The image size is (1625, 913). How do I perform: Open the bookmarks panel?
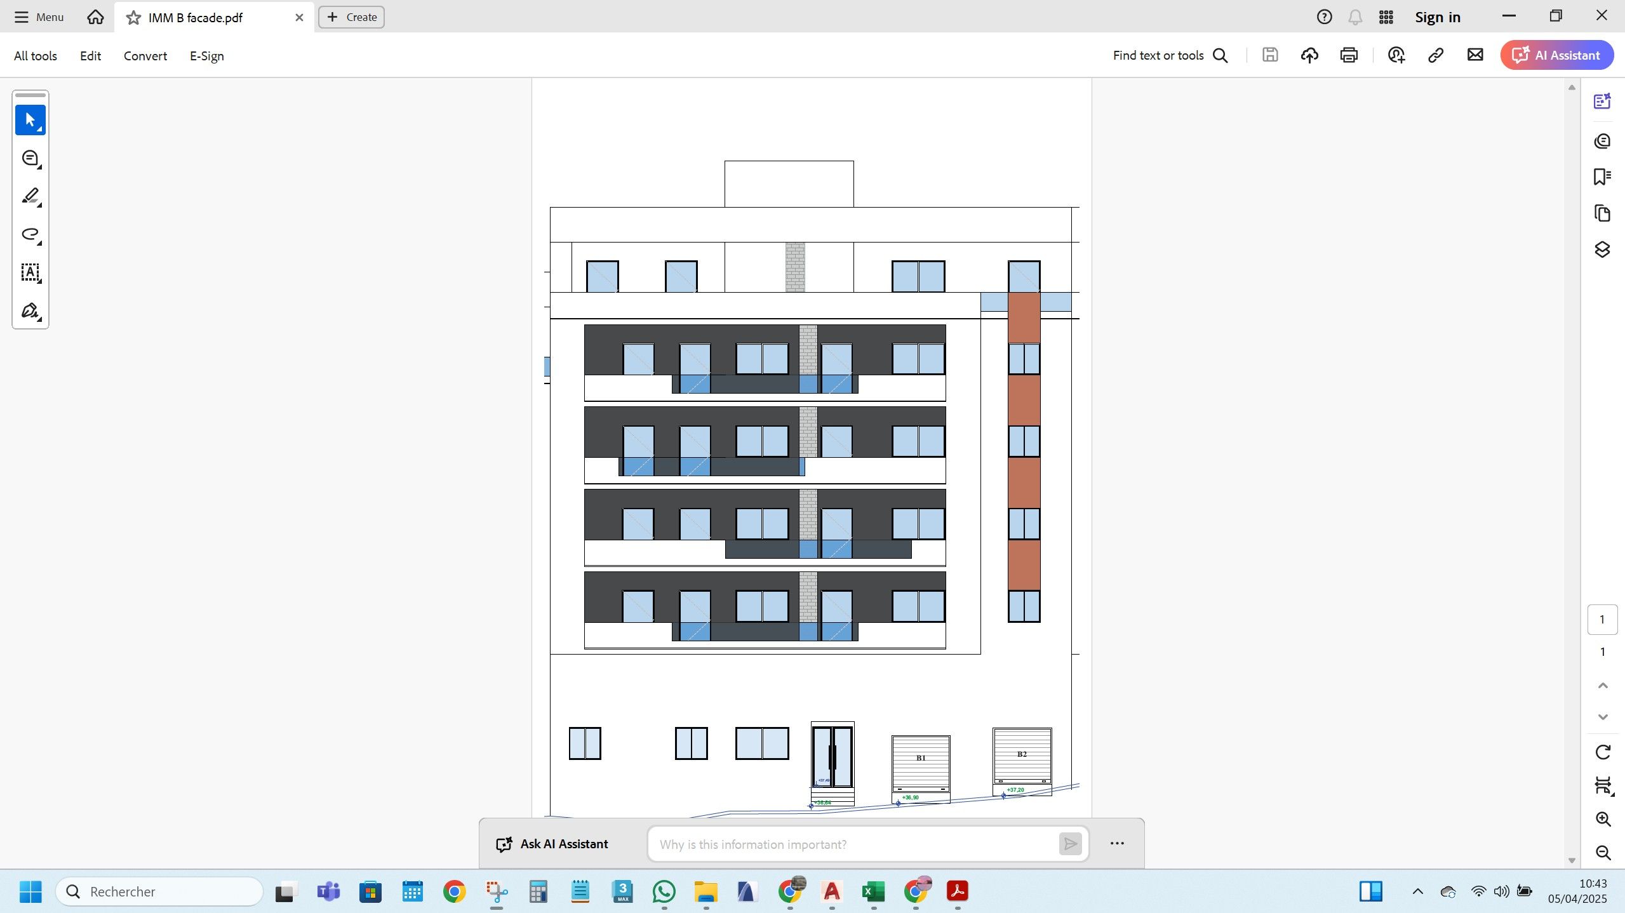click(1602, 177)
